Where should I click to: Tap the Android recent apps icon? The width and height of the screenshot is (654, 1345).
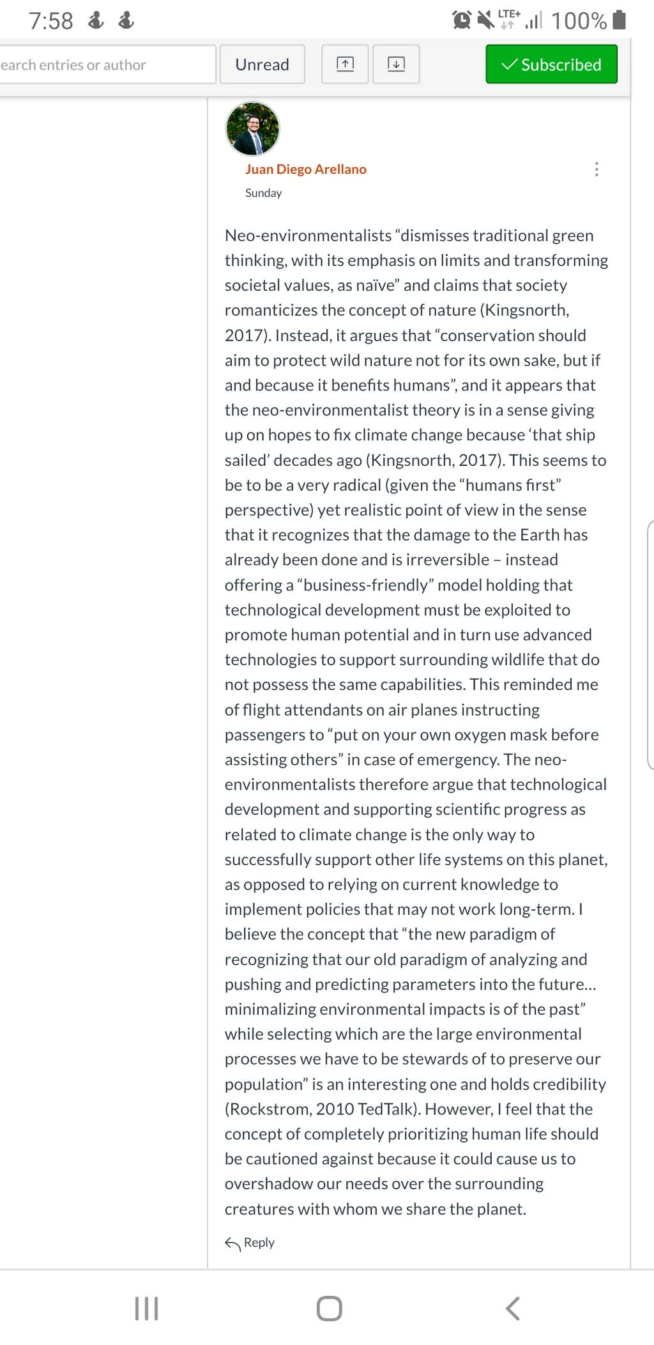tap(146, 1309)
